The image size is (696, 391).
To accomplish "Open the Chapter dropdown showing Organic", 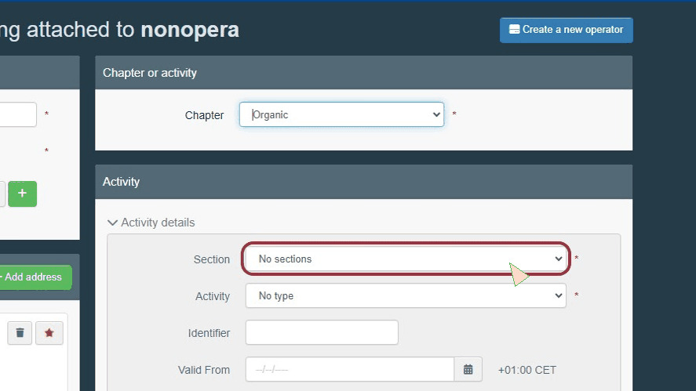I will tap(341, 114).
